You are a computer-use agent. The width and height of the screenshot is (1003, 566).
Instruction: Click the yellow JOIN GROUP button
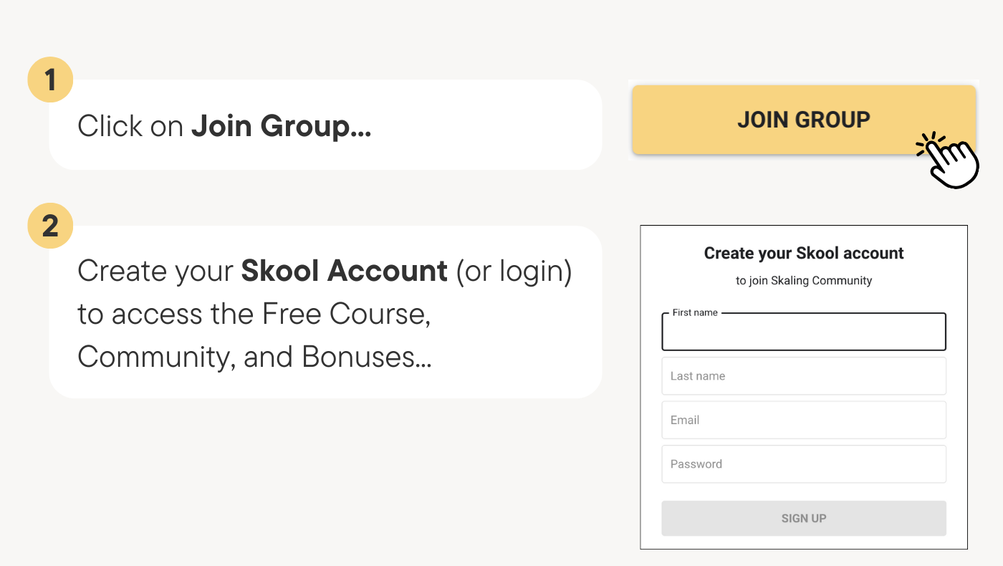pos(804,120)
